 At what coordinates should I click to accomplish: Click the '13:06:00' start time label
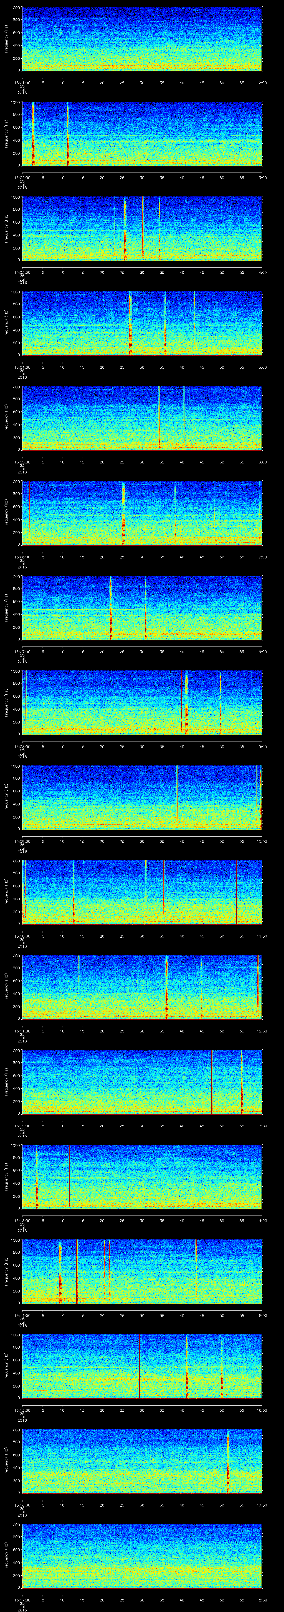click(22, 557)
